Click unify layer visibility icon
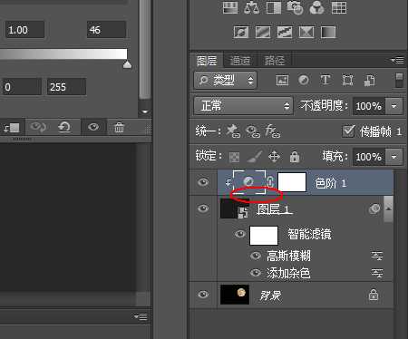This screenshot has height=339, width=408. [x=253, y=131]
